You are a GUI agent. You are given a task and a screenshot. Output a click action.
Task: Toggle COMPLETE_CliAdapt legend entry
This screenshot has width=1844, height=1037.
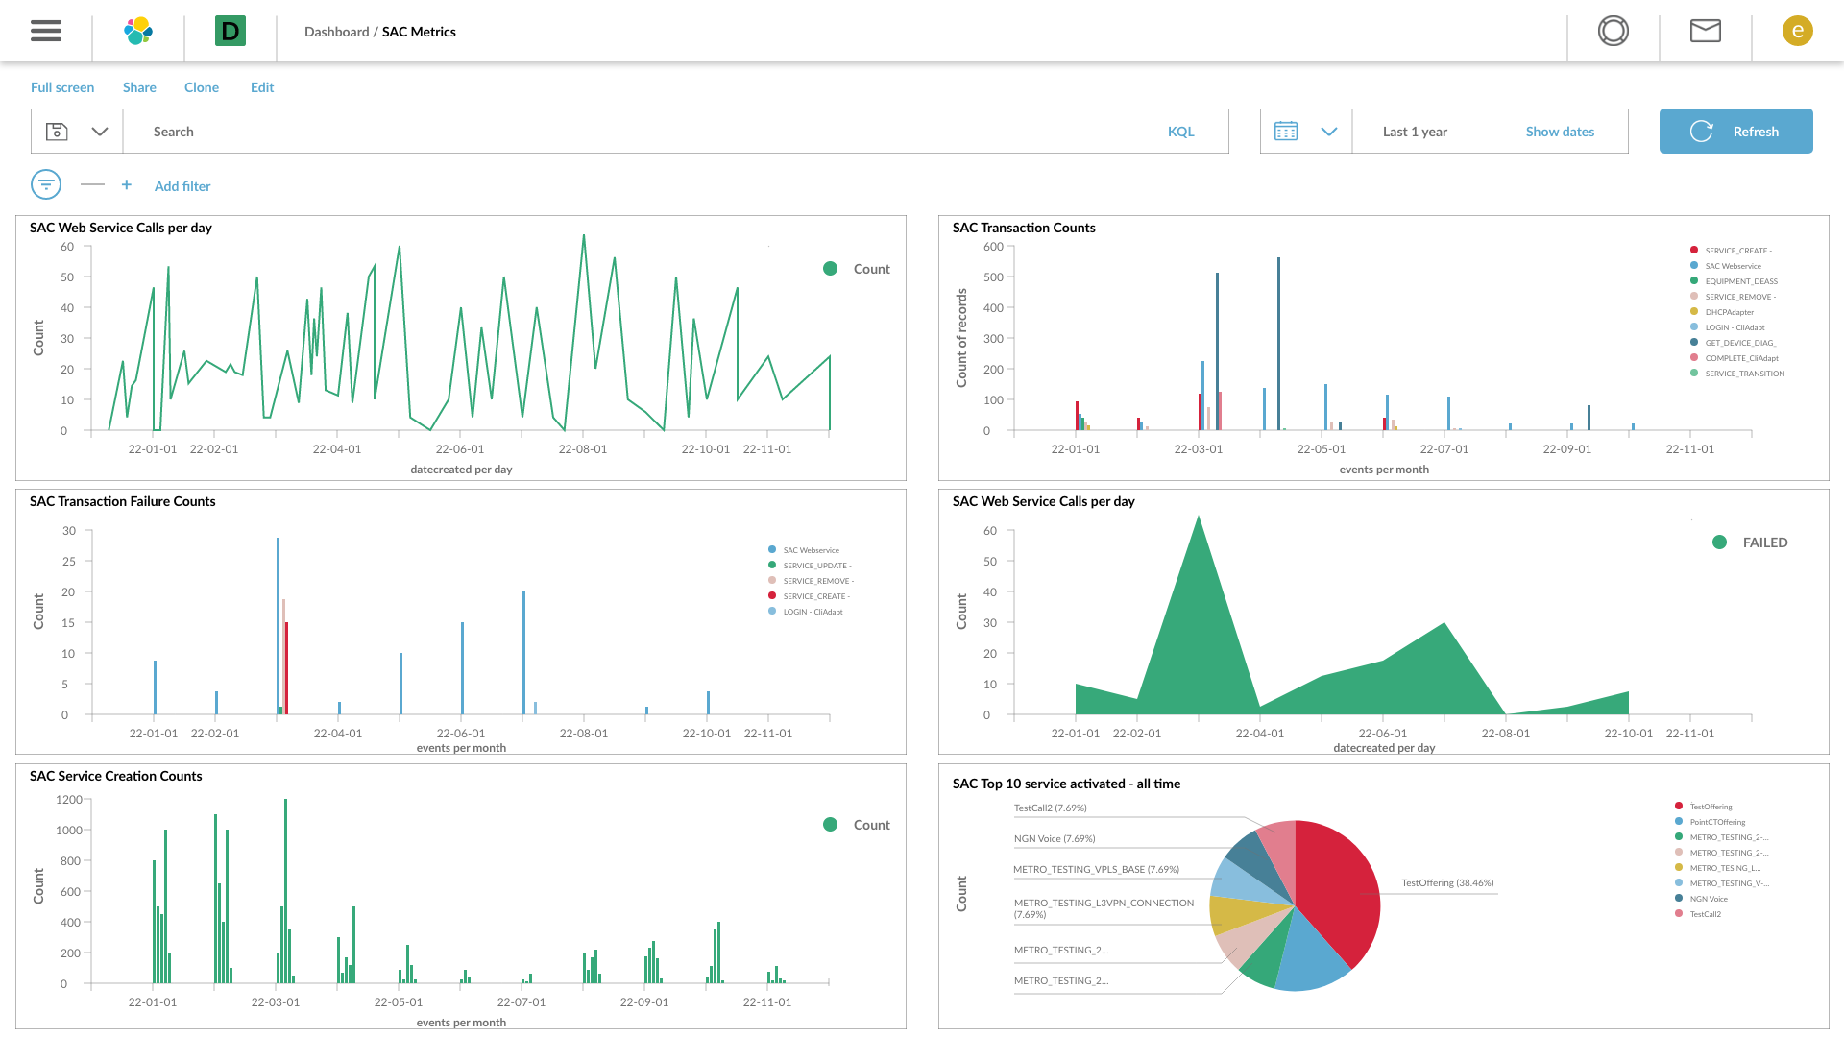point(1735,358)
